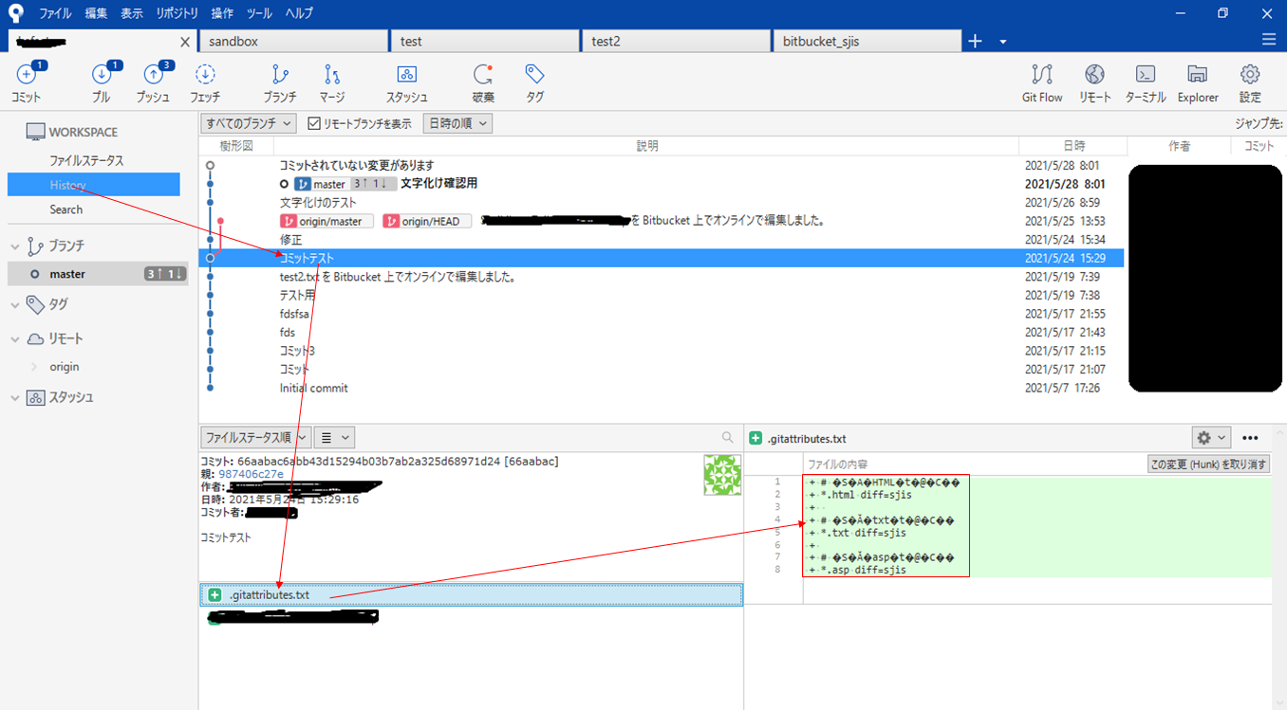The width and height of the screenshot is (1287, 710).
Task: Open the 日時の順 sort dropdown
Action: pos(457,123)
